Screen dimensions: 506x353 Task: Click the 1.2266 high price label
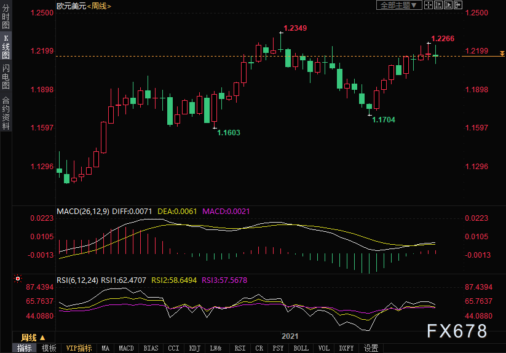443,39
